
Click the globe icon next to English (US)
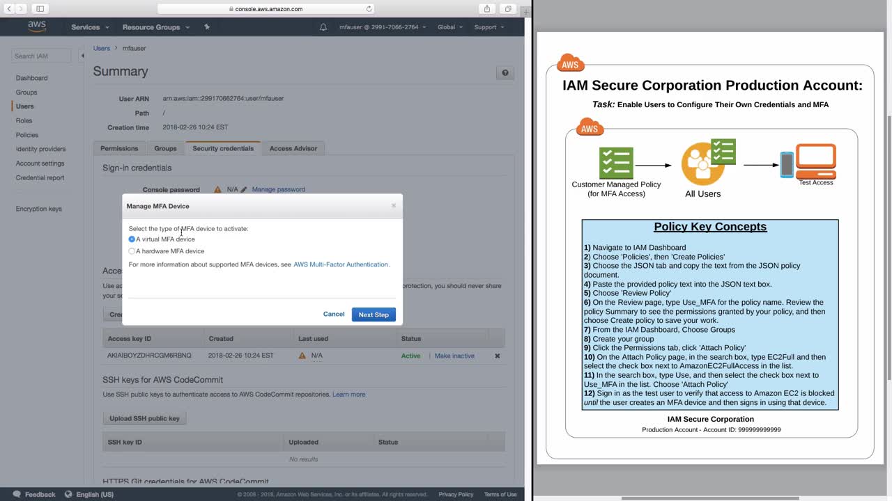tap(68, 494)
